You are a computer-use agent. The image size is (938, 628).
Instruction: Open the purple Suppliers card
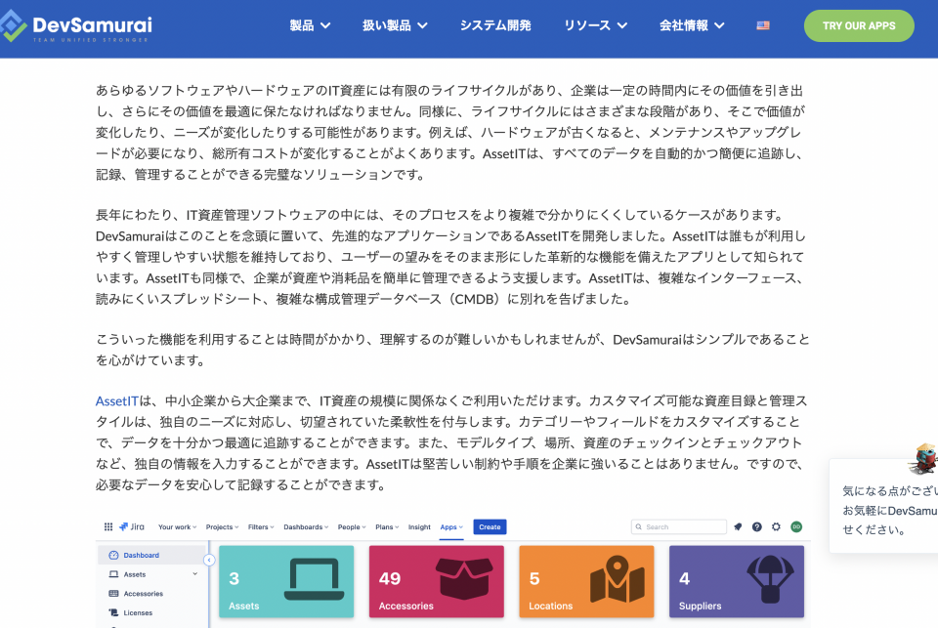737,581
